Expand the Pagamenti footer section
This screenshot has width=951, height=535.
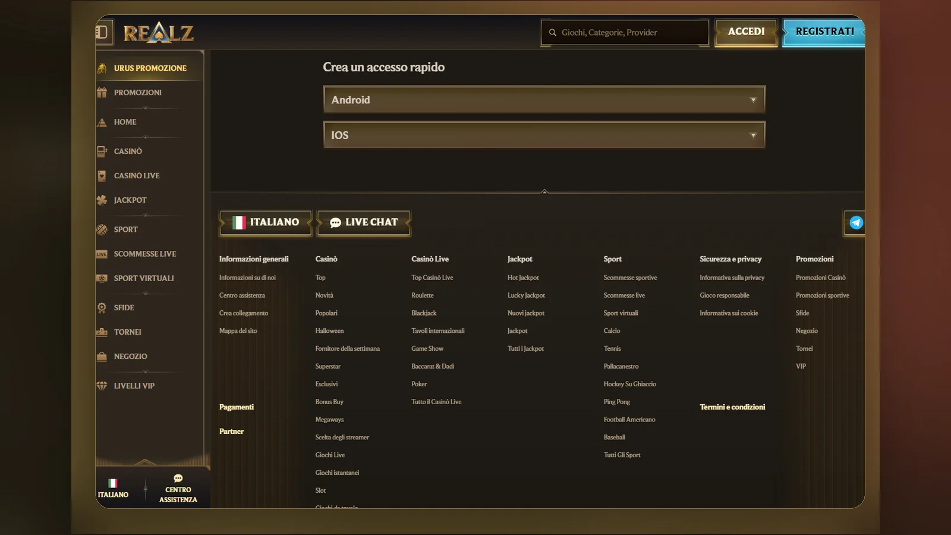[237, 407]
